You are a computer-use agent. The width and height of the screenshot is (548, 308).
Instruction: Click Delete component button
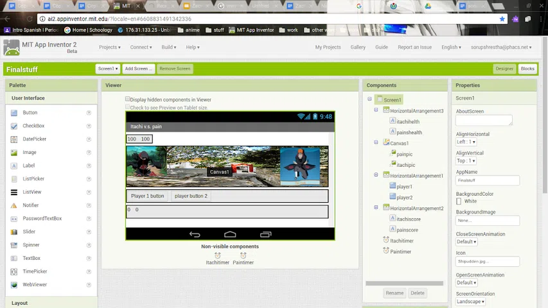pos(418,293)
